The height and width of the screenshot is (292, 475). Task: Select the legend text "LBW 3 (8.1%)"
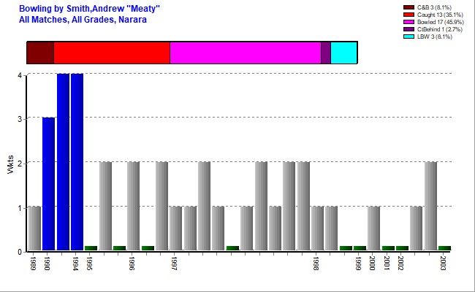click(434, 36)
